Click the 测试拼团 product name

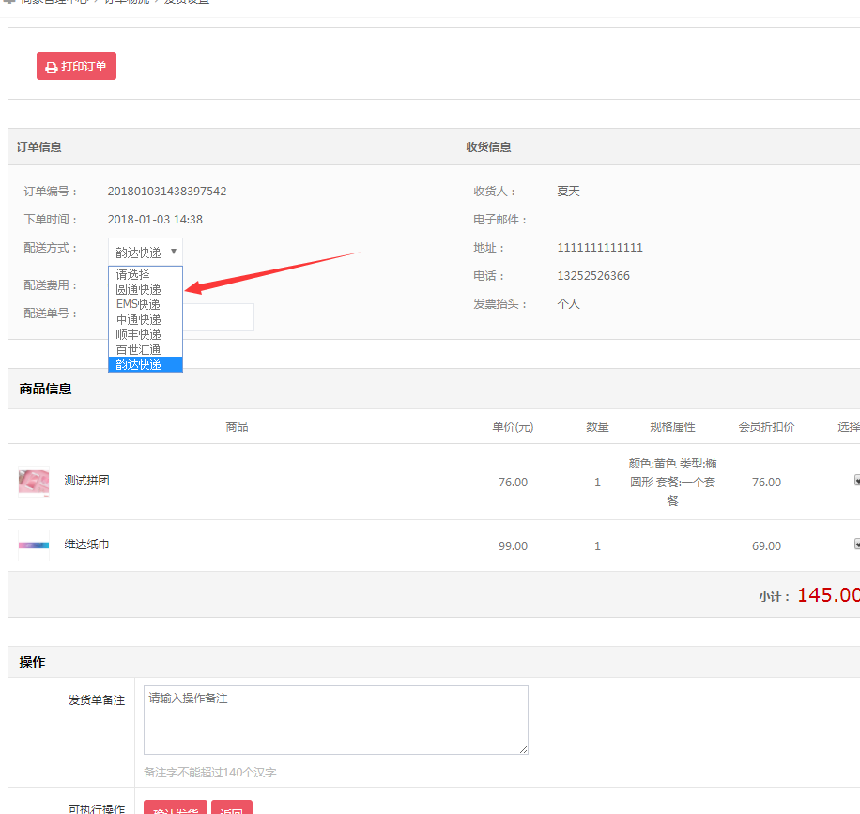click(86, 481)
